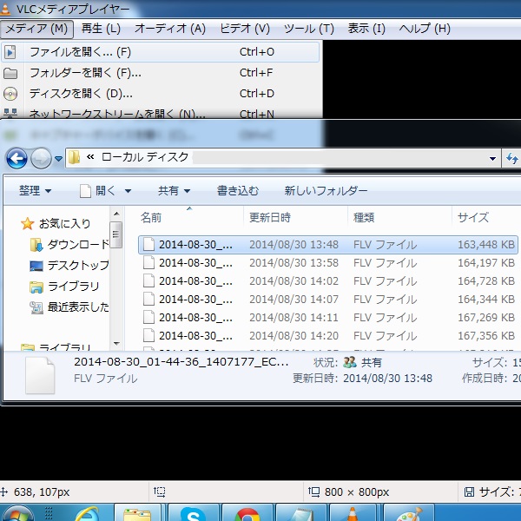This screenshot has height=521, width=521.
Task: Expand the address bar history dropdown
Action: pyautogui.click(x=492, y=159)
